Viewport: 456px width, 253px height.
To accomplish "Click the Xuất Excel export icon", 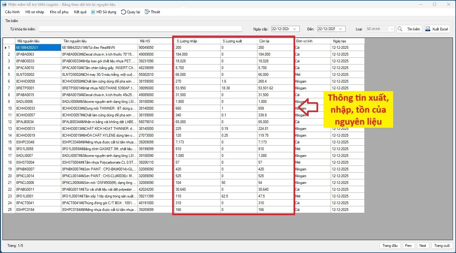I will (x=428, y=29).
